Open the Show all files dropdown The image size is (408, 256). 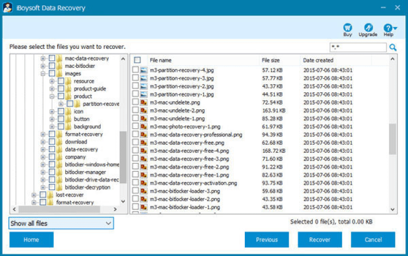tap(61, 223)
